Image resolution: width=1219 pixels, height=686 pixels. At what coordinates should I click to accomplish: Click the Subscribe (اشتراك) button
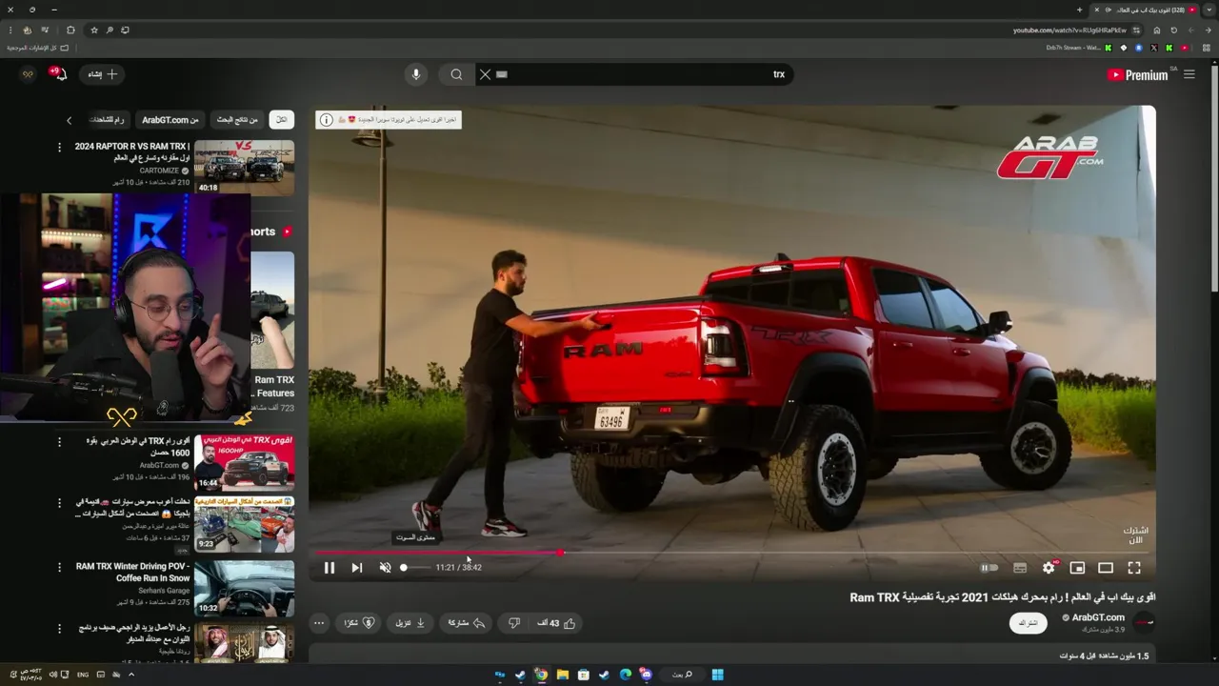(1029, 623)
